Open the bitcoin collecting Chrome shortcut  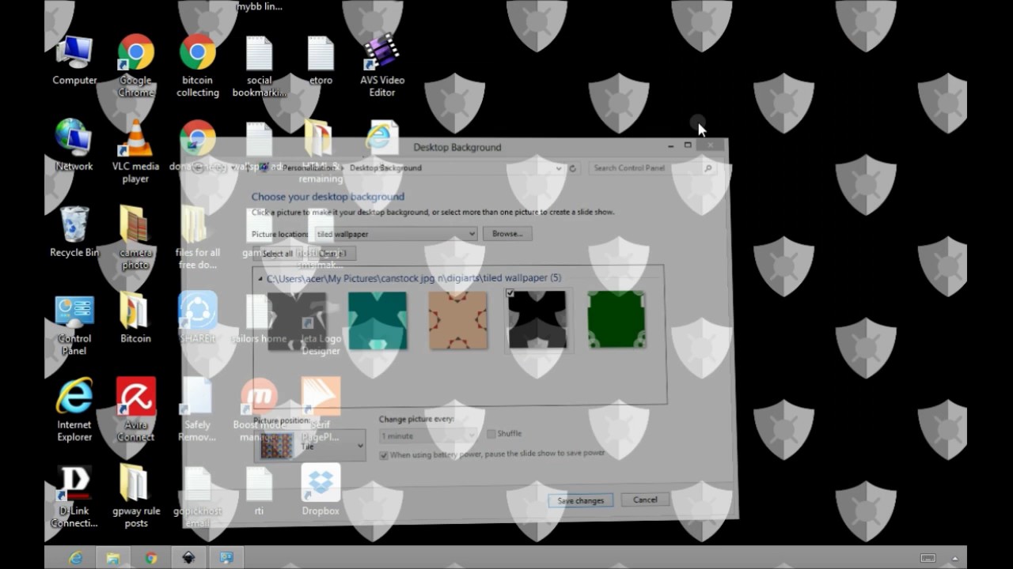(x=198, y=66)
